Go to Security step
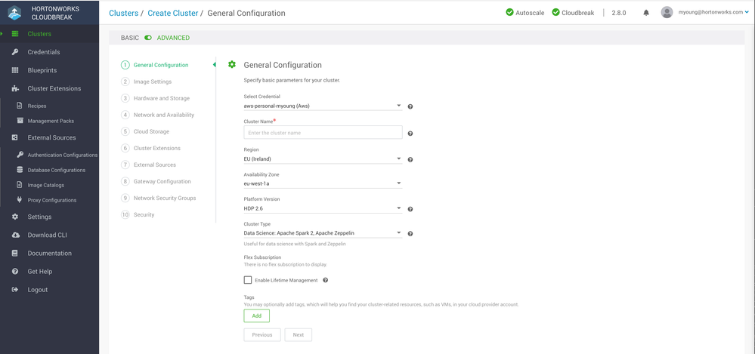This screenshot has height=354, width=755. click(x=144, y=214)
